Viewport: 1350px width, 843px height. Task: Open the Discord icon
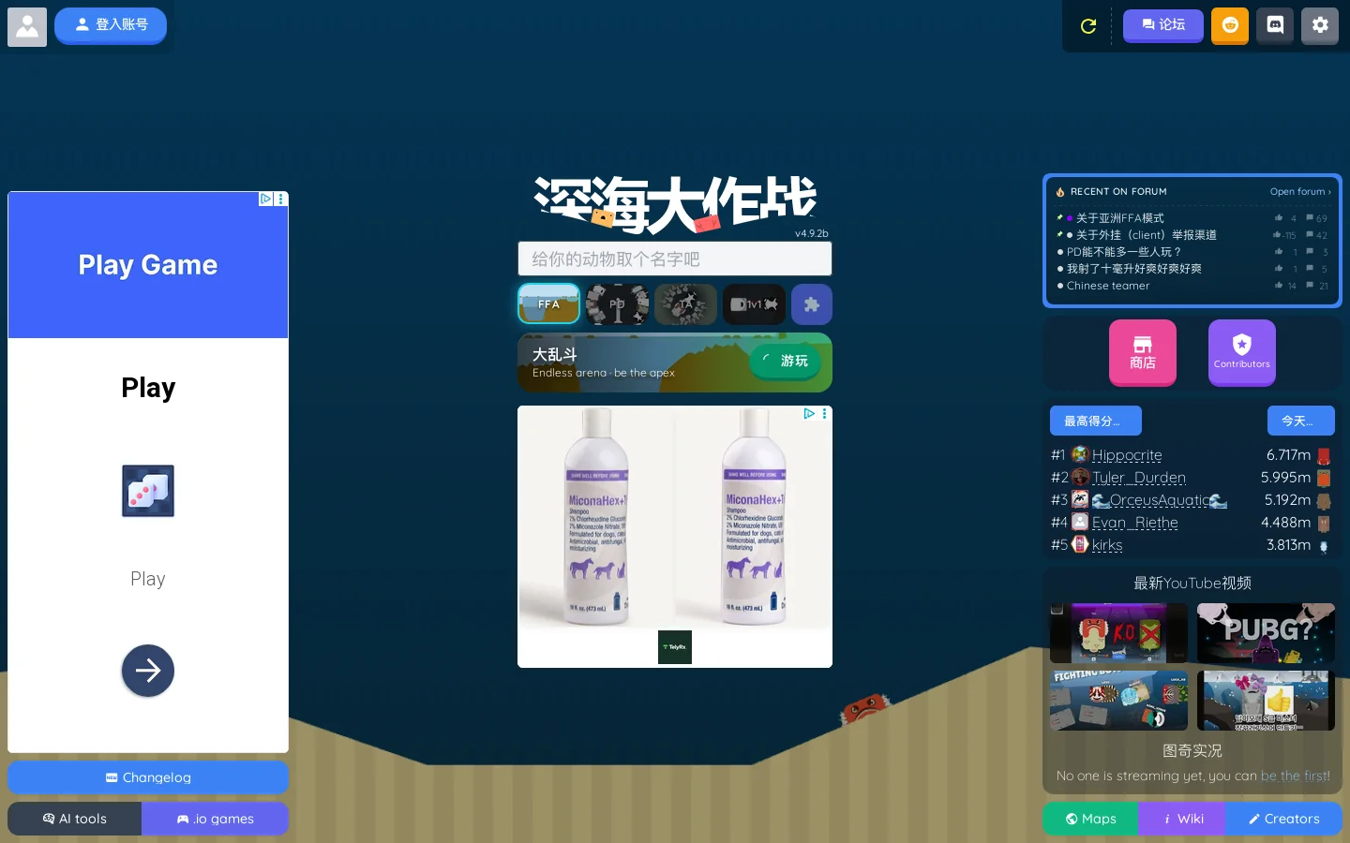(1275, 25)
